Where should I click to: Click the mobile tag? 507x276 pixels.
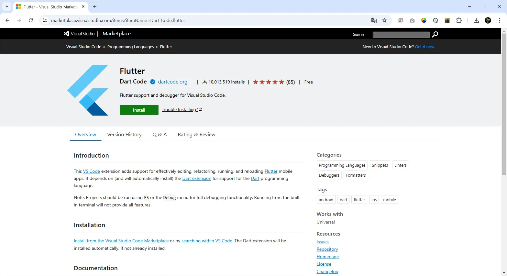[390, 200]
